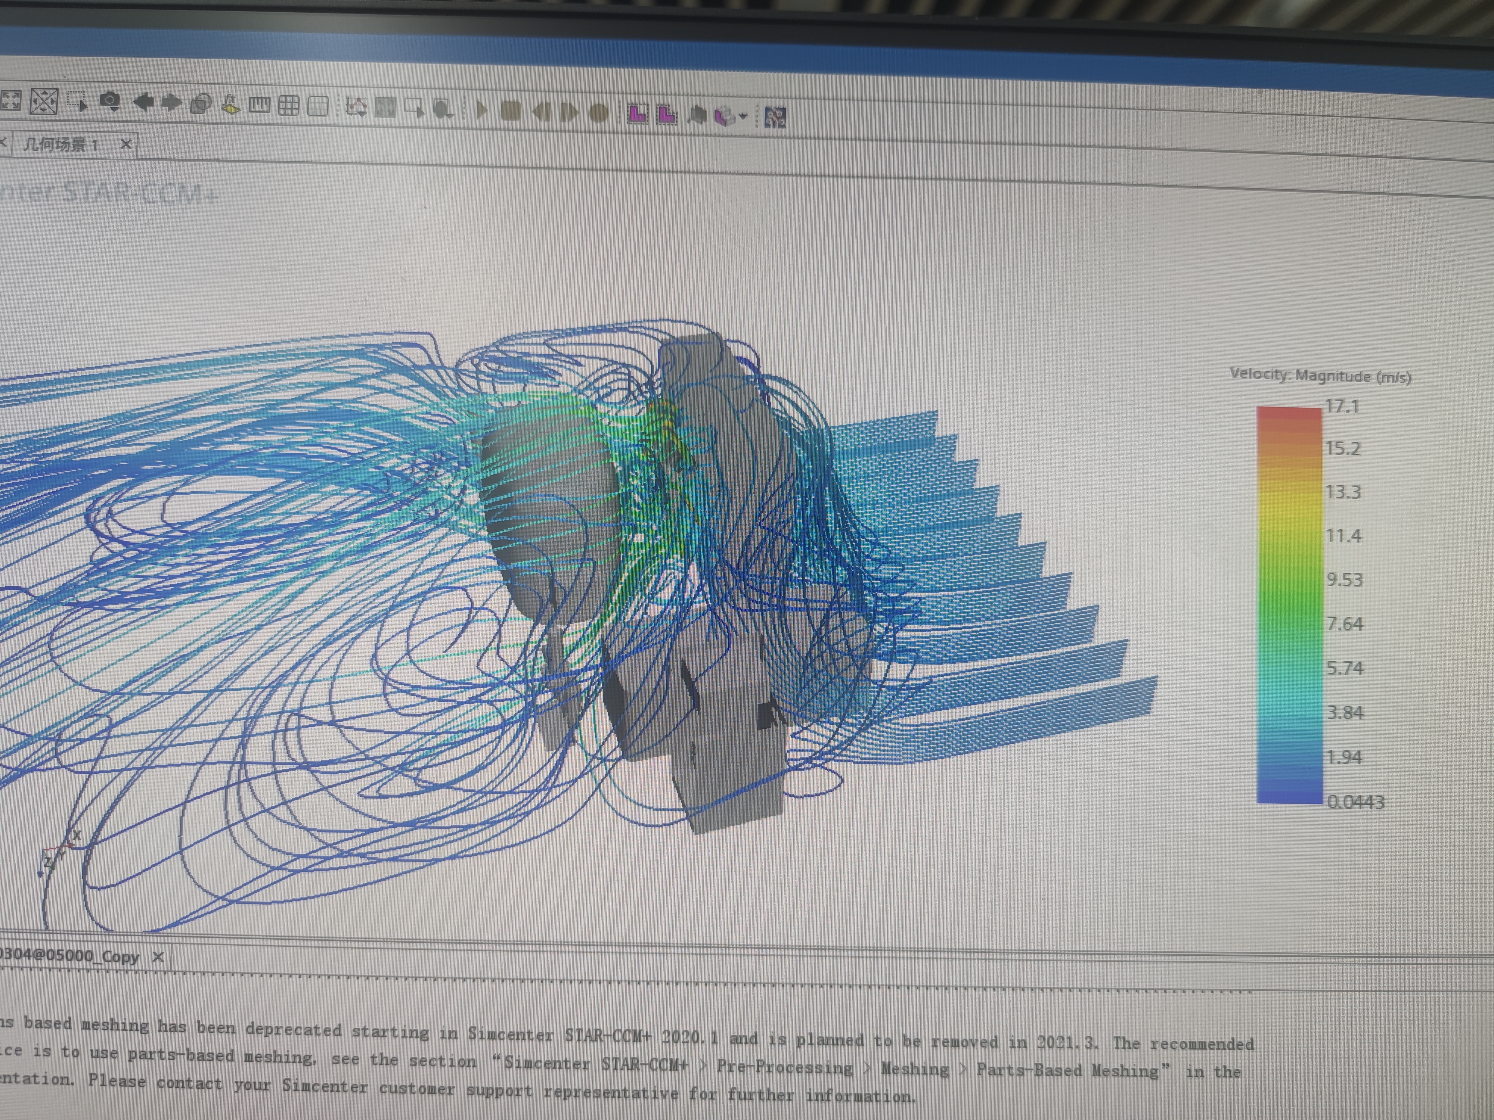Image resolution: width=1494 pixels, height=1120 pixels.
Task: Close the tab left of 几何场景 1
Action: point(3,143)
